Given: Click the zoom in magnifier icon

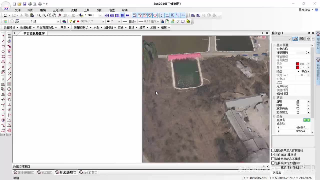Looking at the screenshot, I should [x=44, y=15].
